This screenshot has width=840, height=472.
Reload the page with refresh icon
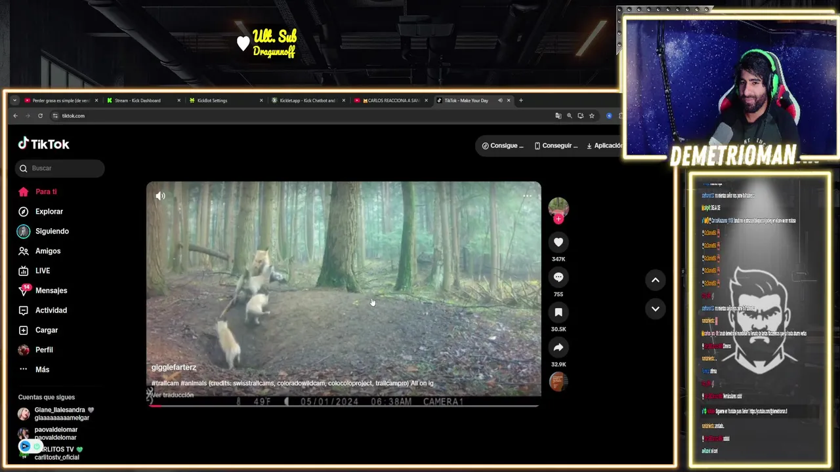pyautogui.click(x=40, y=116)
